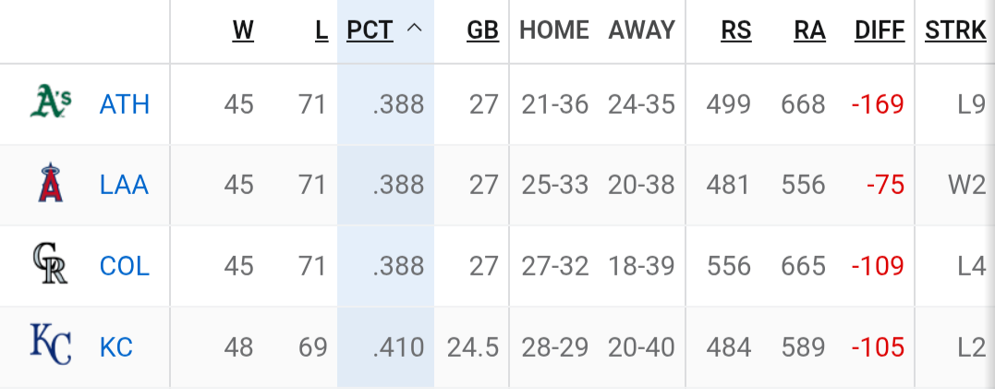
Task: Open the ATH team link
Action: [x=125, y=104]
